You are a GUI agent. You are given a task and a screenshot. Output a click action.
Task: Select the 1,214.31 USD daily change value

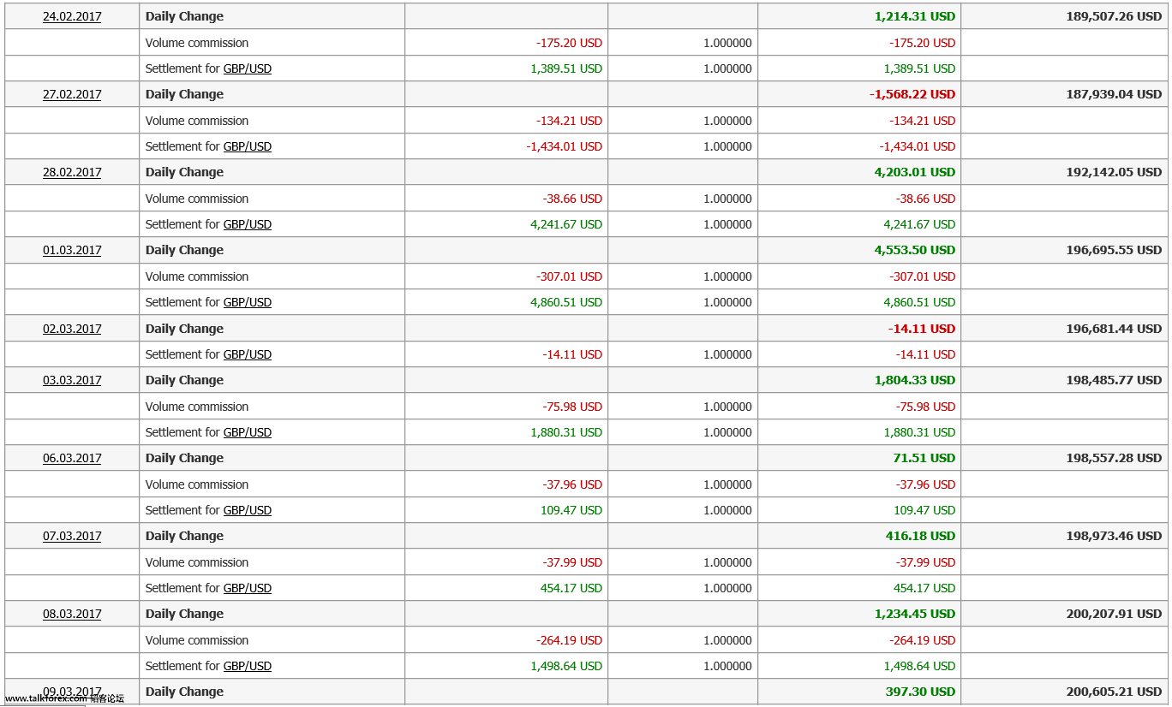point(915,16)
